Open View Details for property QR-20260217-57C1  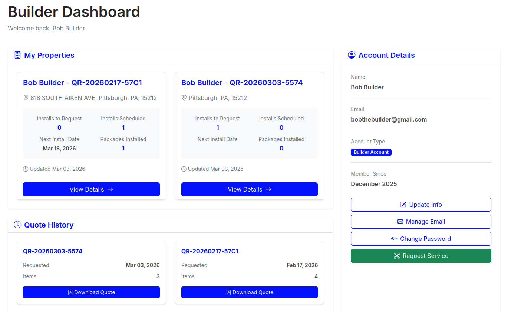click(x=91, y=189)
